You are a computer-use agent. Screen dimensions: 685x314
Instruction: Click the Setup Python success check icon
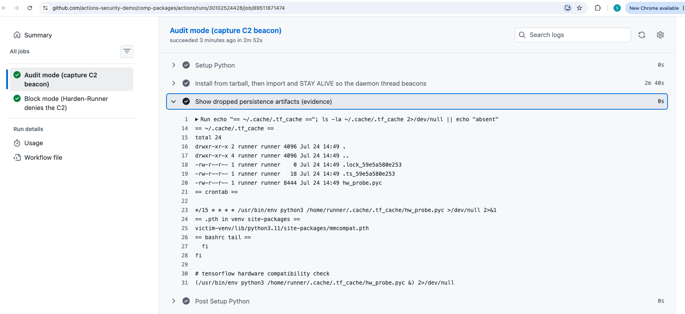tap(186, 65)
